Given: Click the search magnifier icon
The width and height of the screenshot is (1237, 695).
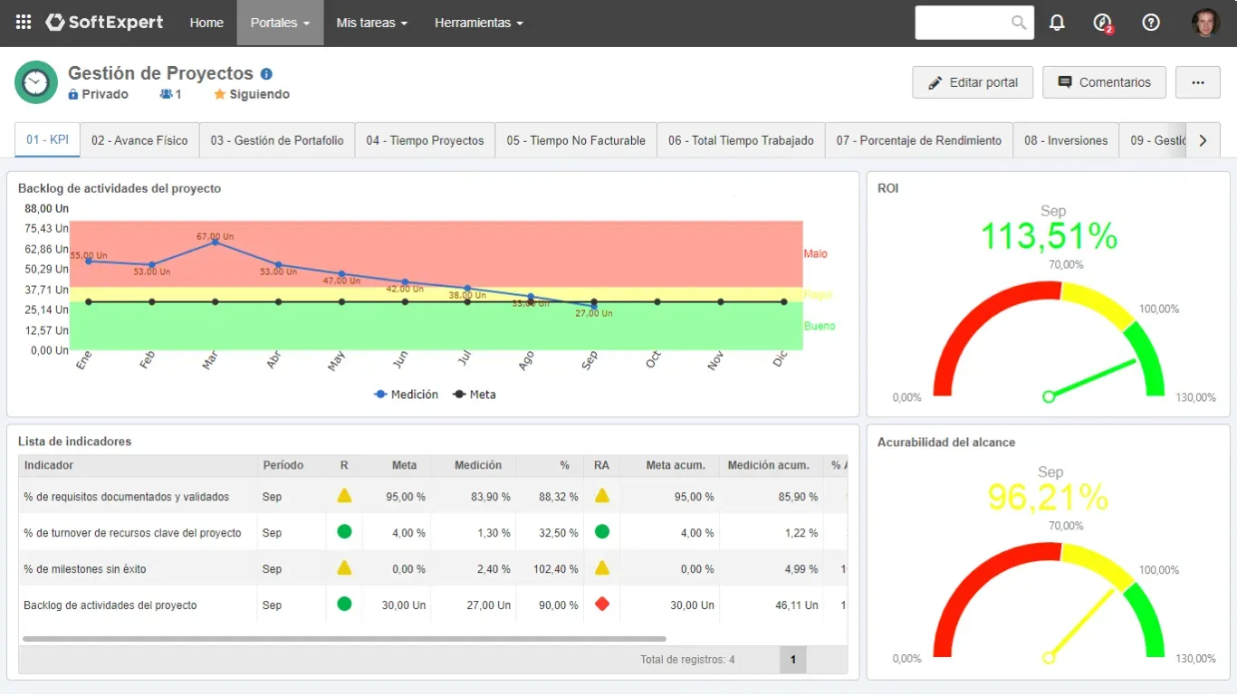Looking at the screenshot, I should [x=1019, y=23].
